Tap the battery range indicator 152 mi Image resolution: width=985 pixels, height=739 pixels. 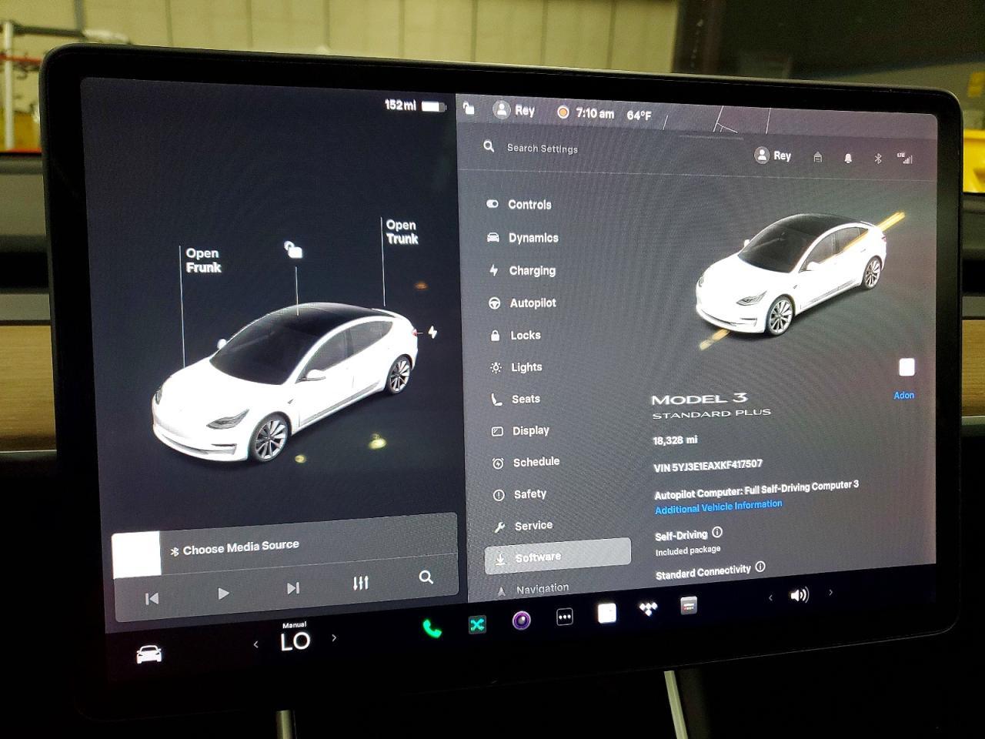click(x=416, y=105)
